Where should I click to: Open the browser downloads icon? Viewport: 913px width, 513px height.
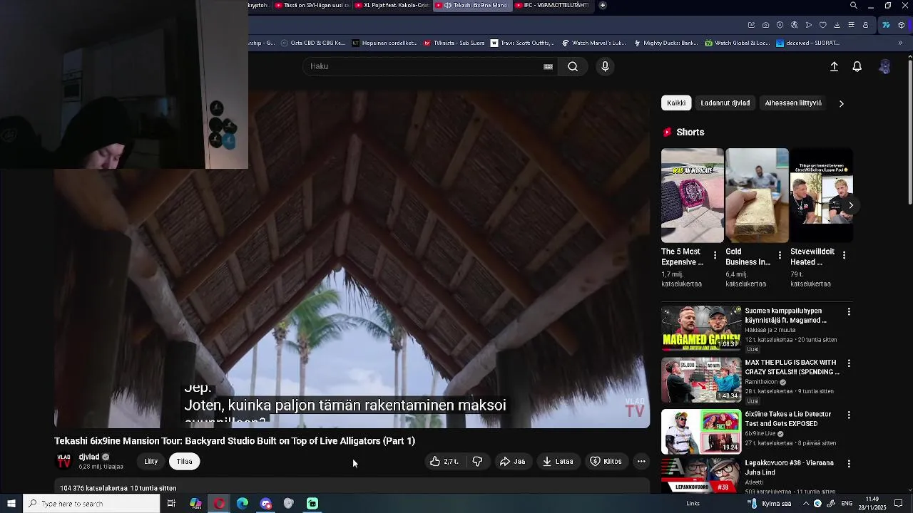(x=837, y=25)
